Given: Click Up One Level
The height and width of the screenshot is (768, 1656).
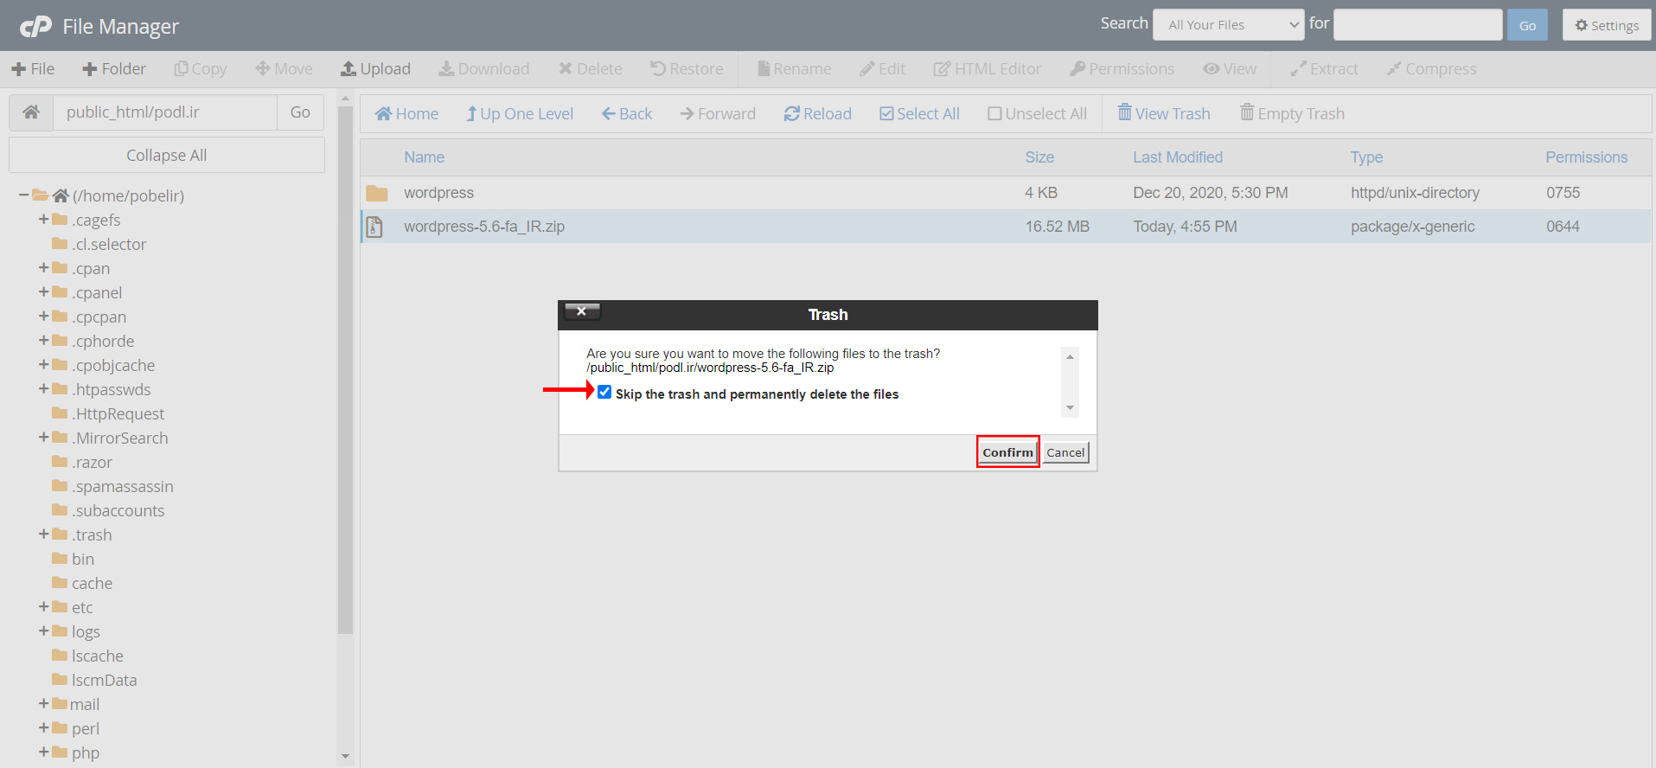Looking at the screenshot, I should point(520,114).
